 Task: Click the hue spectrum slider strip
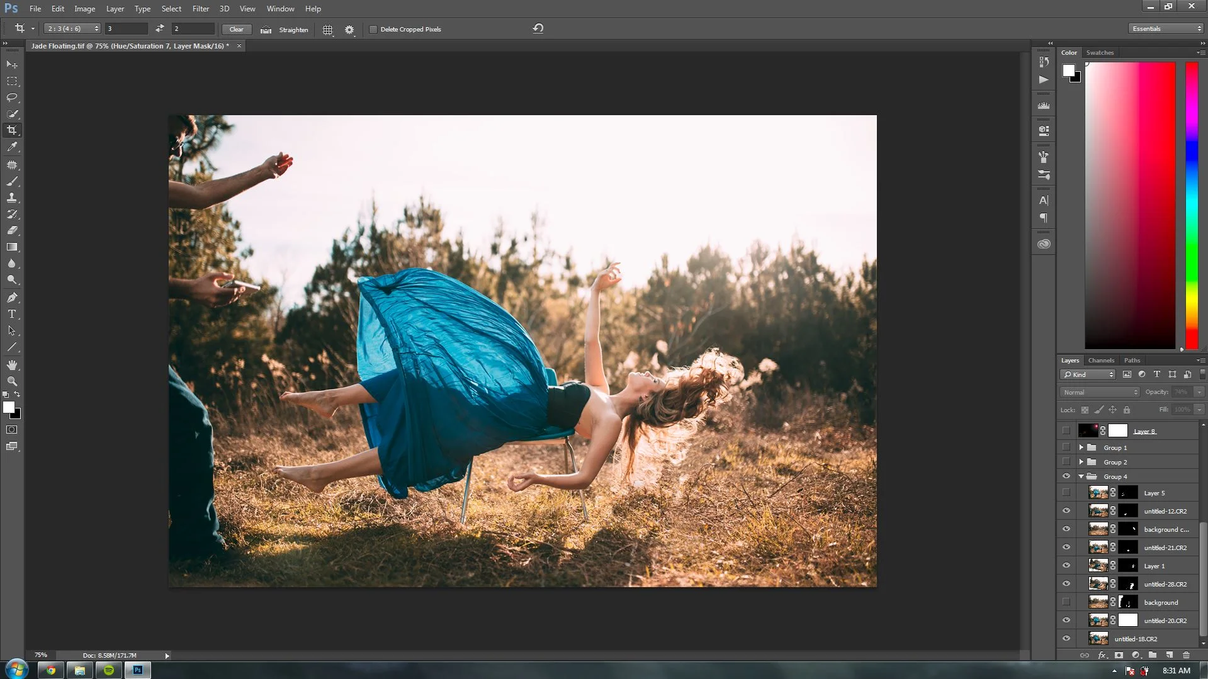[1191, 205]
